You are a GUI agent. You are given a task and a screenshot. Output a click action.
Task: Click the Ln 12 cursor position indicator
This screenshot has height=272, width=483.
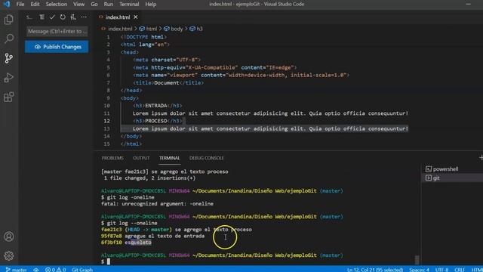[375, 270]
